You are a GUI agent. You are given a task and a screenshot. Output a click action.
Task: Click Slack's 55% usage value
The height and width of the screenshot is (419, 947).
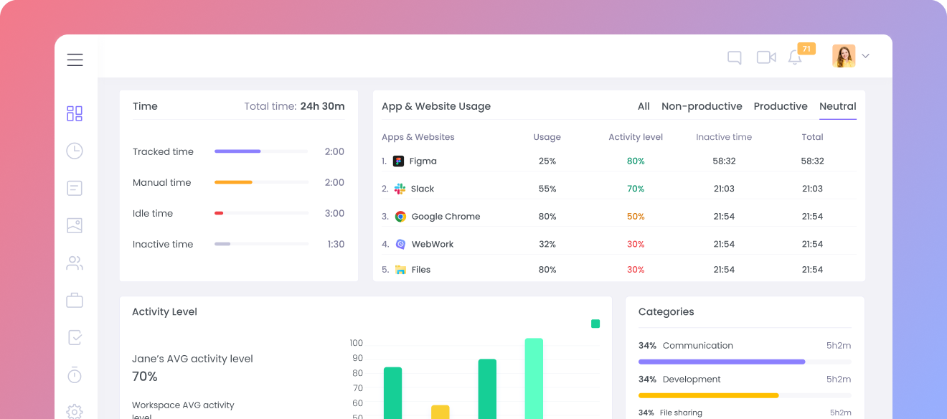[x=547, y=189]
